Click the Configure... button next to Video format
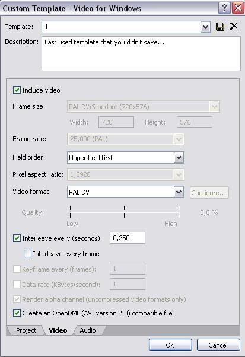 point(209,193)
